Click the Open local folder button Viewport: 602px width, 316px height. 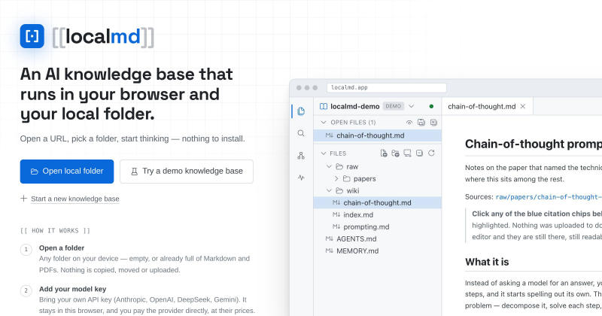click(x=67, y=172)
